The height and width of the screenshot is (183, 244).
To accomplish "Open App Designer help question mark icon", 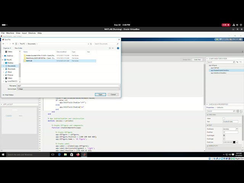I will point(241,39).
